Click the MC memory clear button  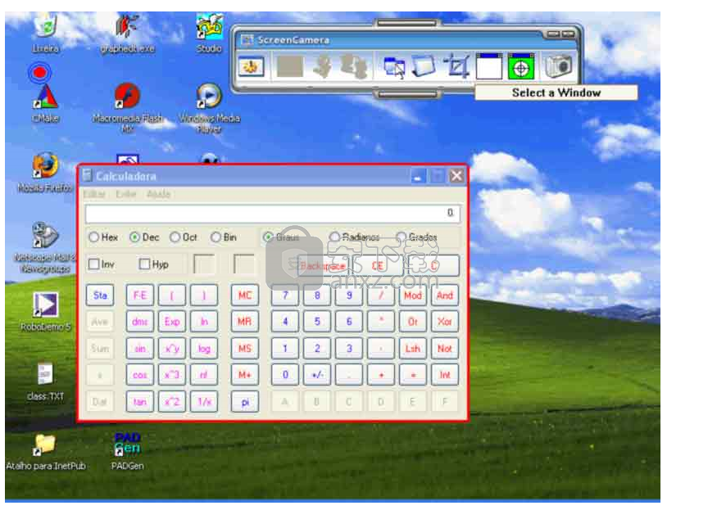point(245,295)
